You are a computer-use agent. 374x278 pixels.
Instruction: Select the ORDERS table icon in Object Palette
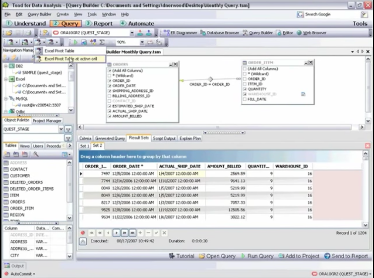(x=6, y=202)
